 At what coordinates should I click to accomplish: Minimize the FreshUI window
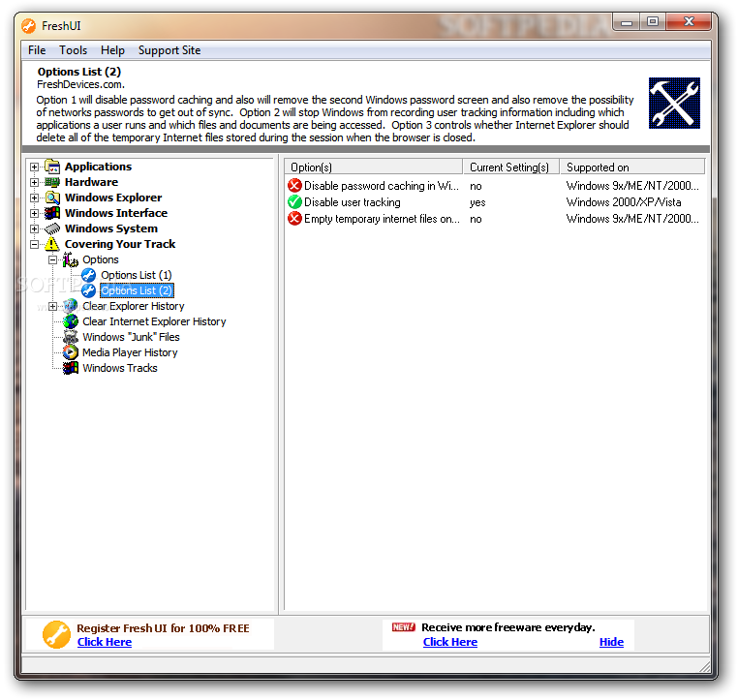click(627, 22)
